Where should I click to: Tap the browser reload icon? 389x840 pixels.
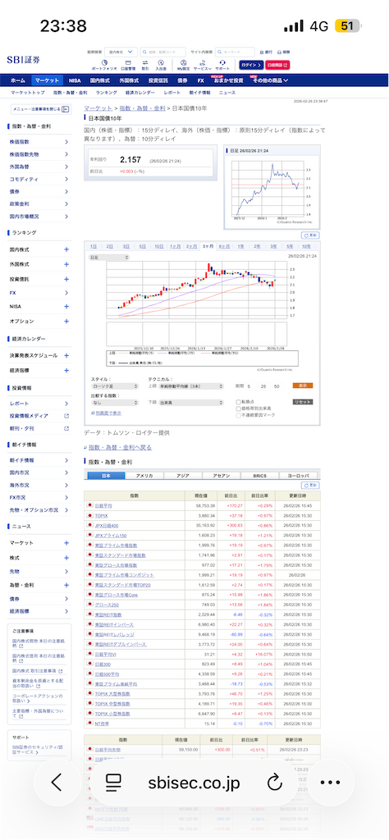coord(274,783)
